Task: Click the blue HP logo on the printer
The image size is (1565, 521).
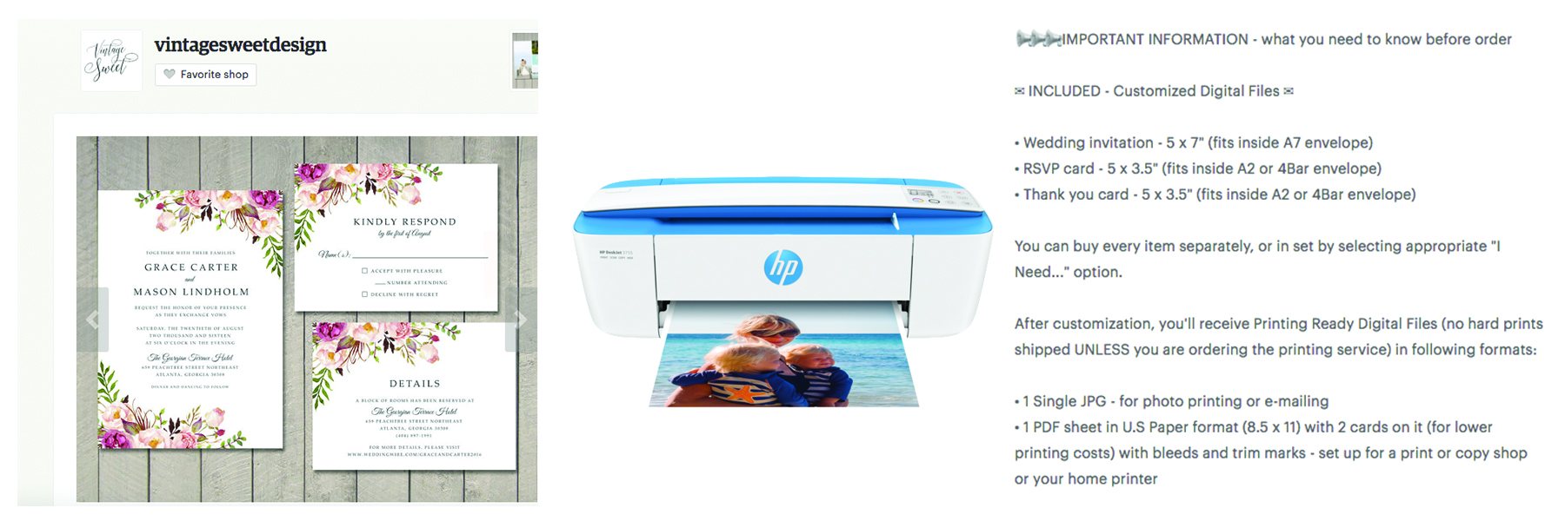Action: 783,267
